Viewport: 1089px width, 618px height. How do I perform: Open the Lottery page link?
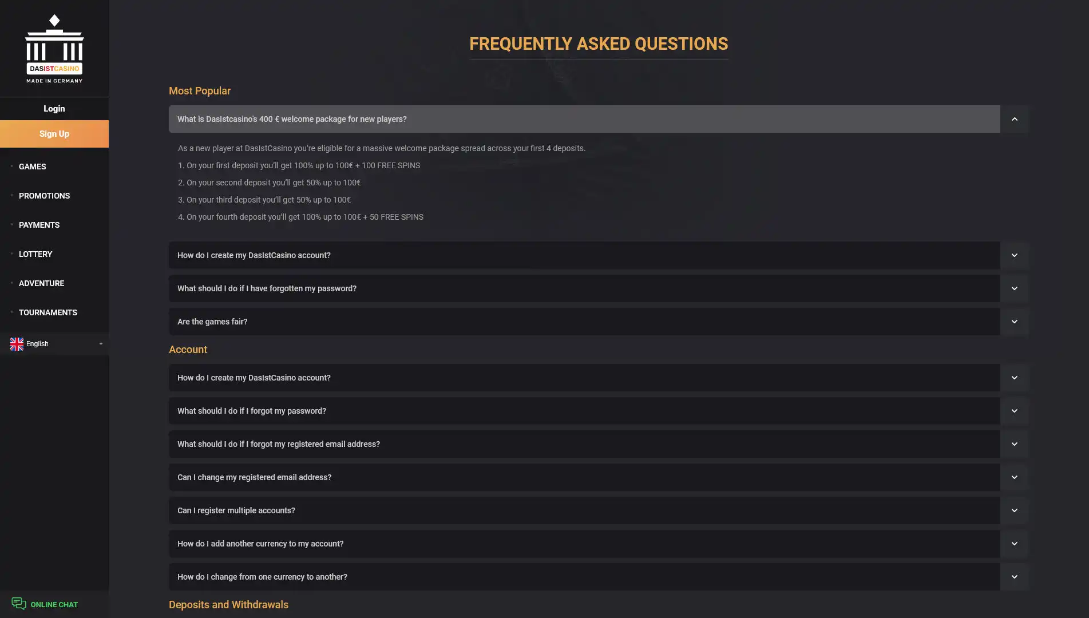point(35,254)
